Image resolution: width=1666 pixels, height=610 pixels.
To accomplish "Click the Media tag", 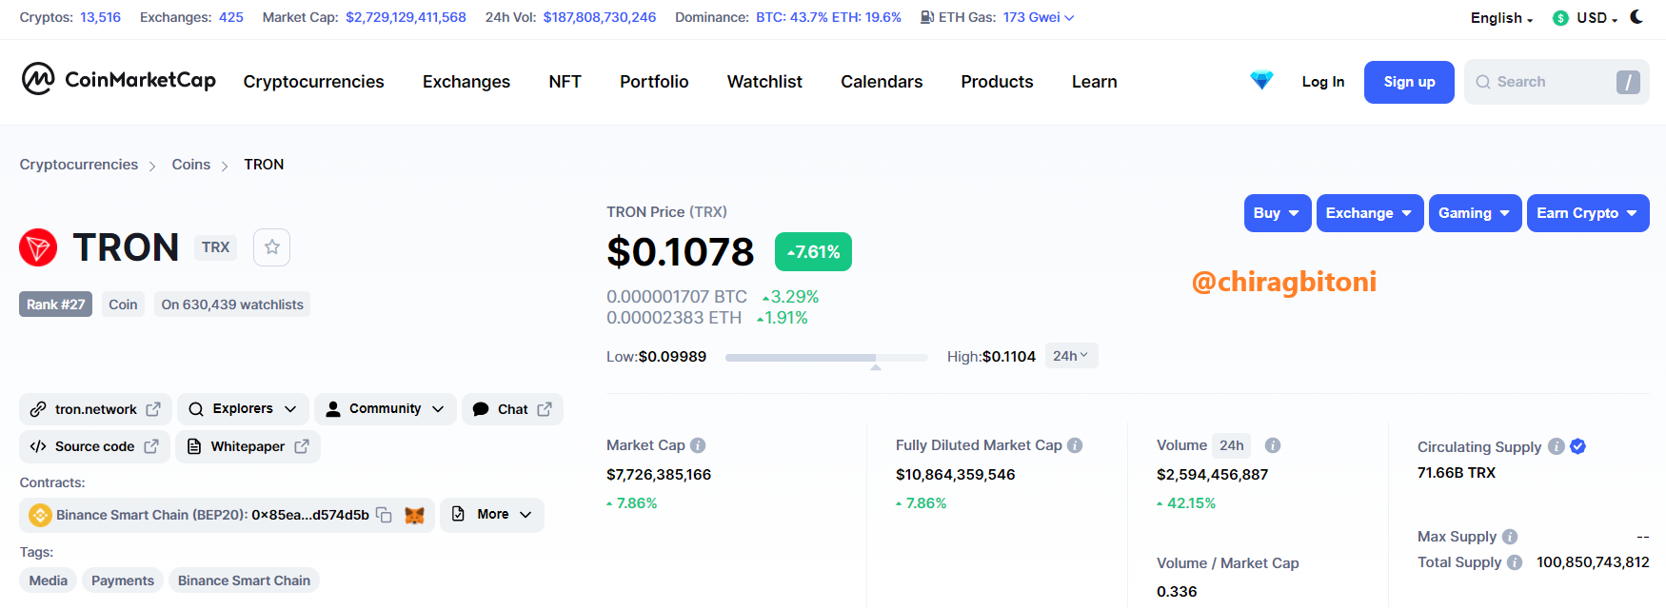I will [49, 580].
